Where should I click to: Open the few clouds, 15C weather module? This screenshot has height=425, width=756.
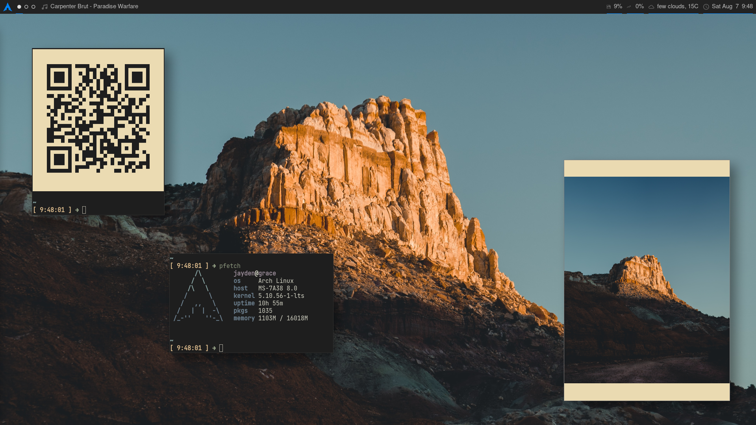coord(677,6)
